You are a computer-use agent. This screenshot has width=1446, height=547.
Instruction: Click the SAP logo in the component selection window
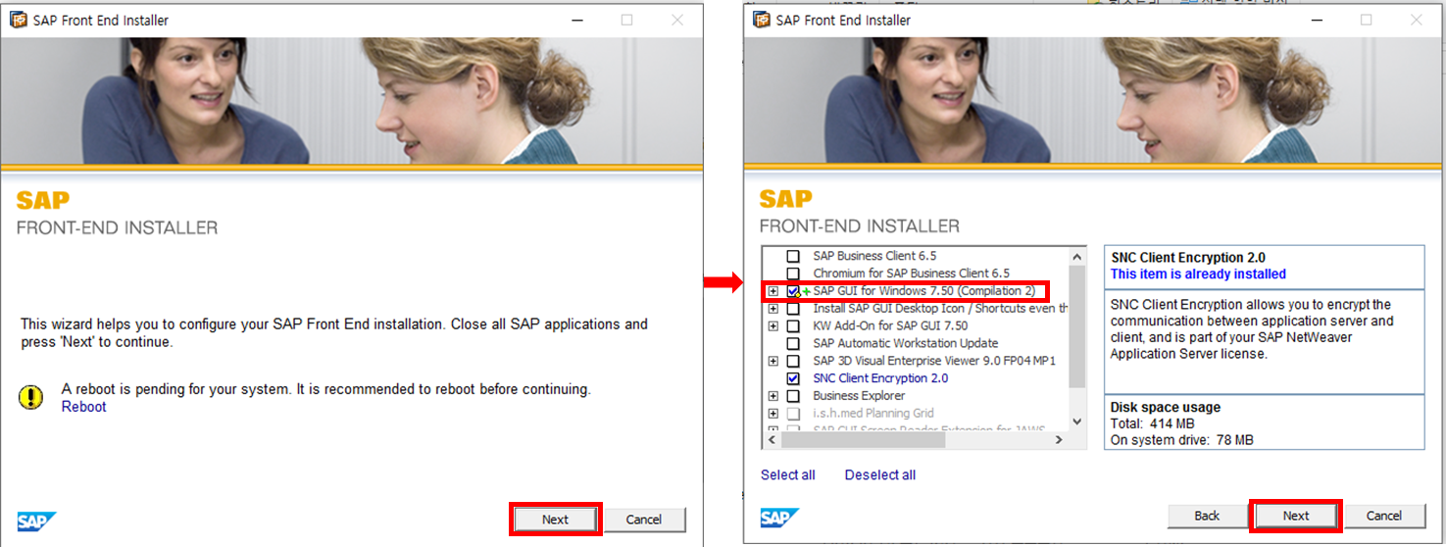(x=779, y=518)
